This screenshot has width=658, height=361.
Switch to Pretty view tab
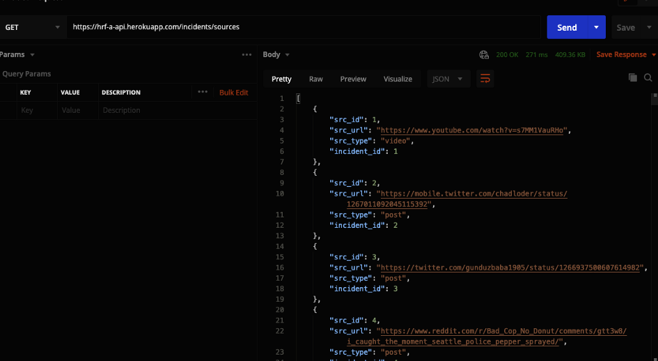281,79
